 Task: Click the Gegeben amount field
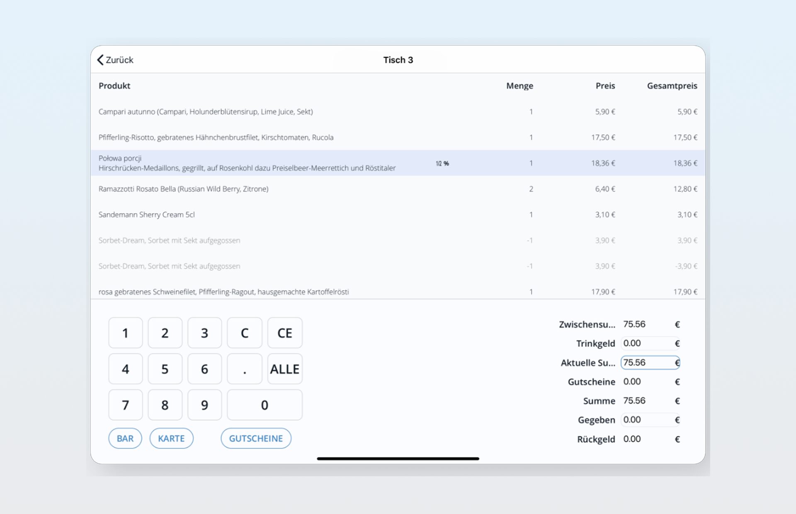coord(649,420)
